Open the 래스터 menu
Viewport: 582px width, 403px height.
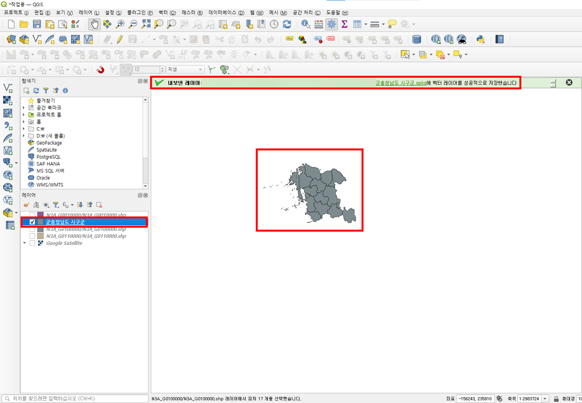(192, 13)
